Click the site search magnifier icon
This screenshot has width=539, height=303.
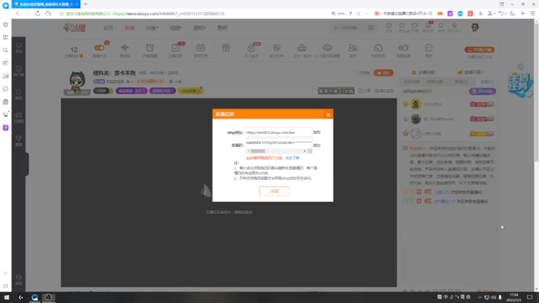pos(371,28)
